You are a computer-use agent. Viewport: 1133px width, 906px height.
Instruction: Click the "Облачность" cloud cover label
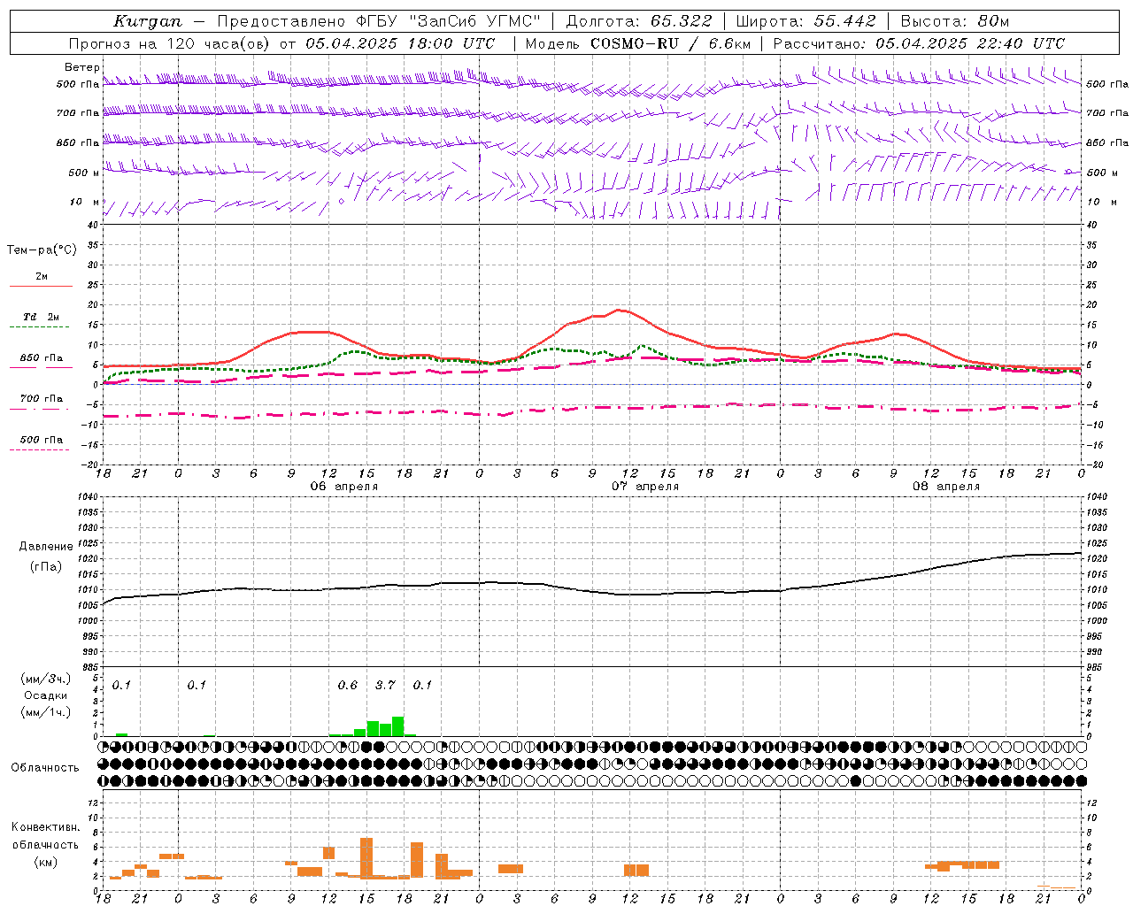[45, 768]
